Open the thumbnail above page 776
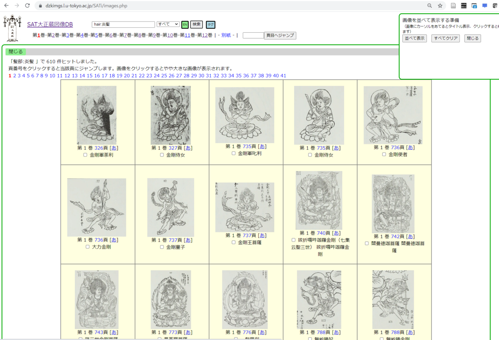This screenshot has width=499, height=340. (245, 300)
